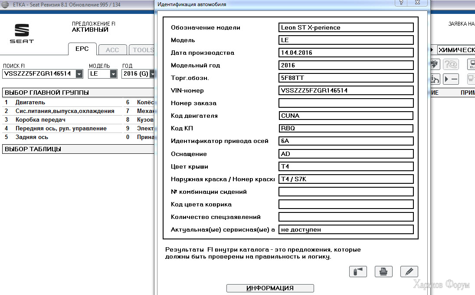Click the Код двигателя CUNA field

tap(346, 116)
